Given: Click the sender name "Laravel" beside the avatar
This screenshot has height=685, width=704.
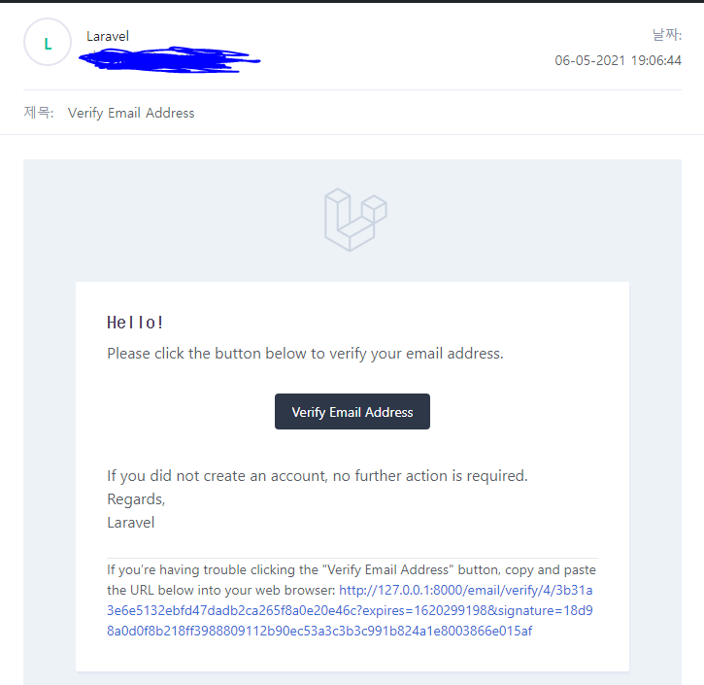Looking at the screenshot, I should coord(108,36).
